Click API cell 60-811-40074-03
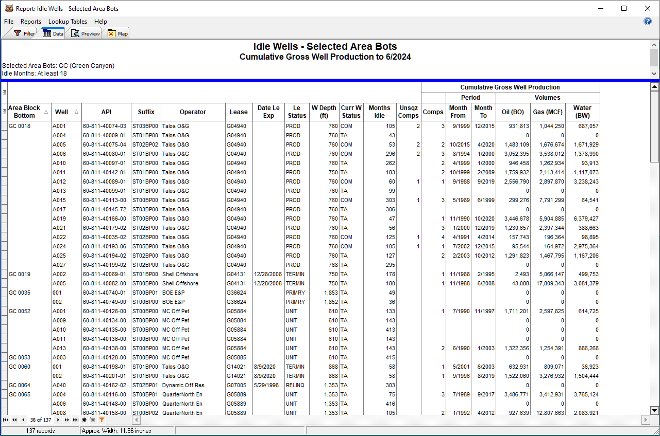Screen dimensions: 660x436 pos(106,126)
